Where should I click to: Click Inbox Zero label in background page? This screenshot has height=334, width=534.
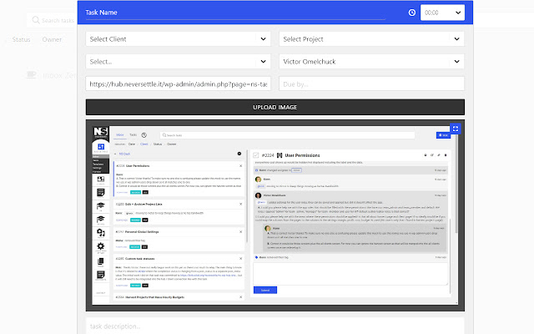point(59,75)
